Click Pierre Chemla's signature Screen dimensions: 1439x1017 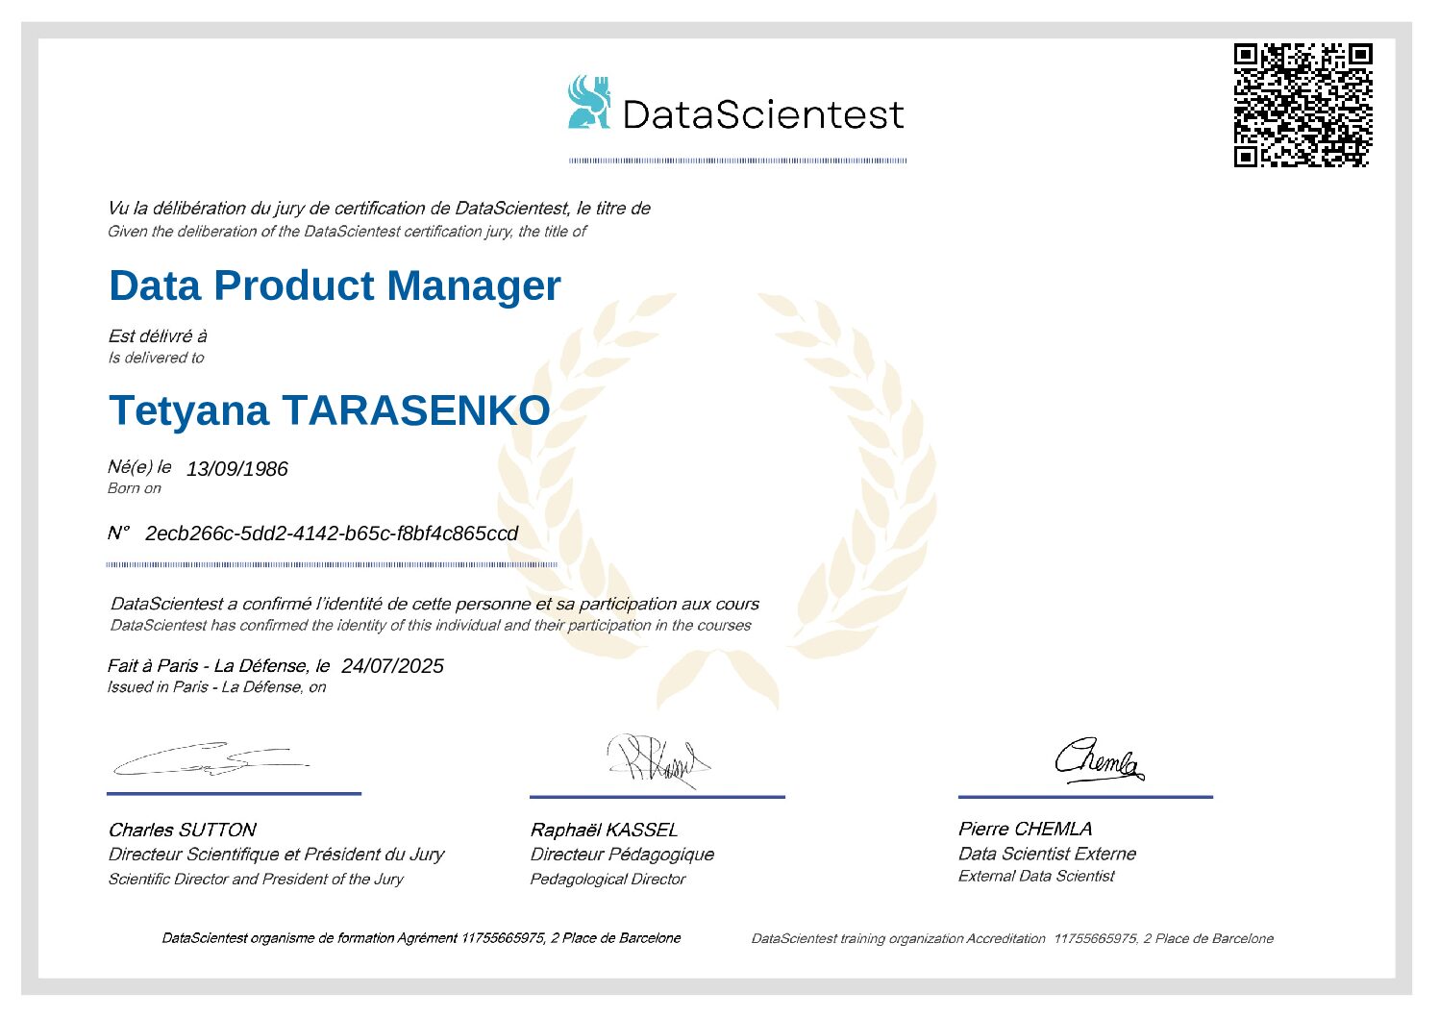[x=1099, y=760]
